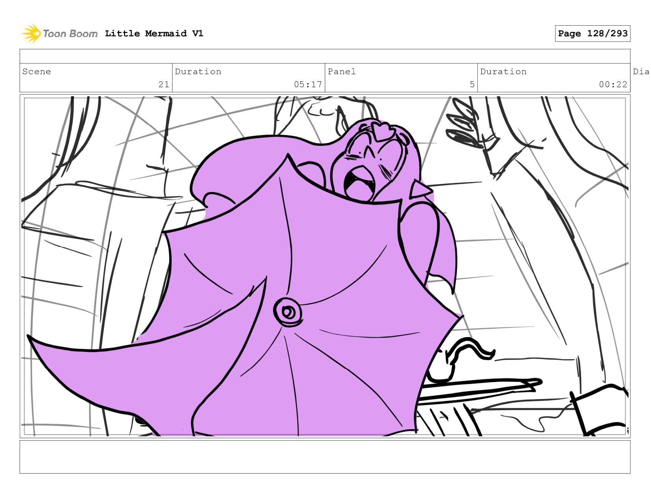Click the Duration label next to Scene

coord(198,71)
